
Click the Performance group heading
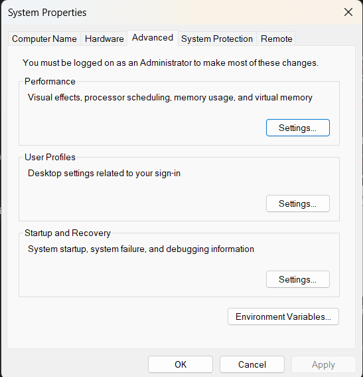pyautogui.click(x=50, y=82)
